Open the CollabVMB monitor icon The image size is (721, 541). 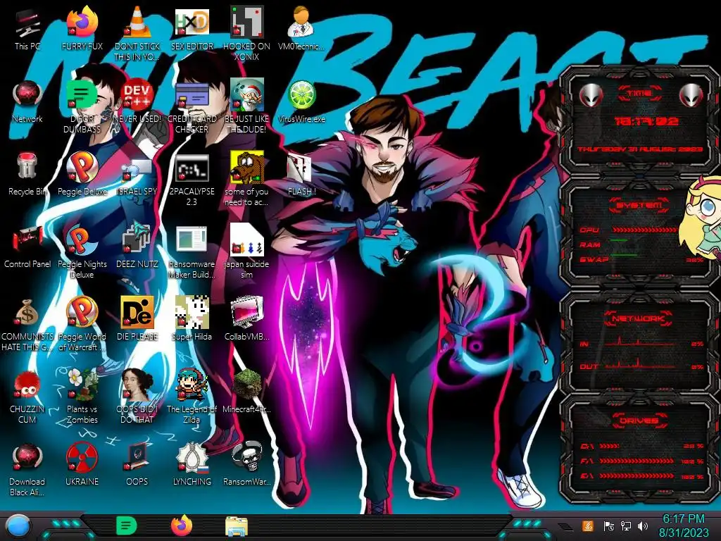click(x=247, y=312)
